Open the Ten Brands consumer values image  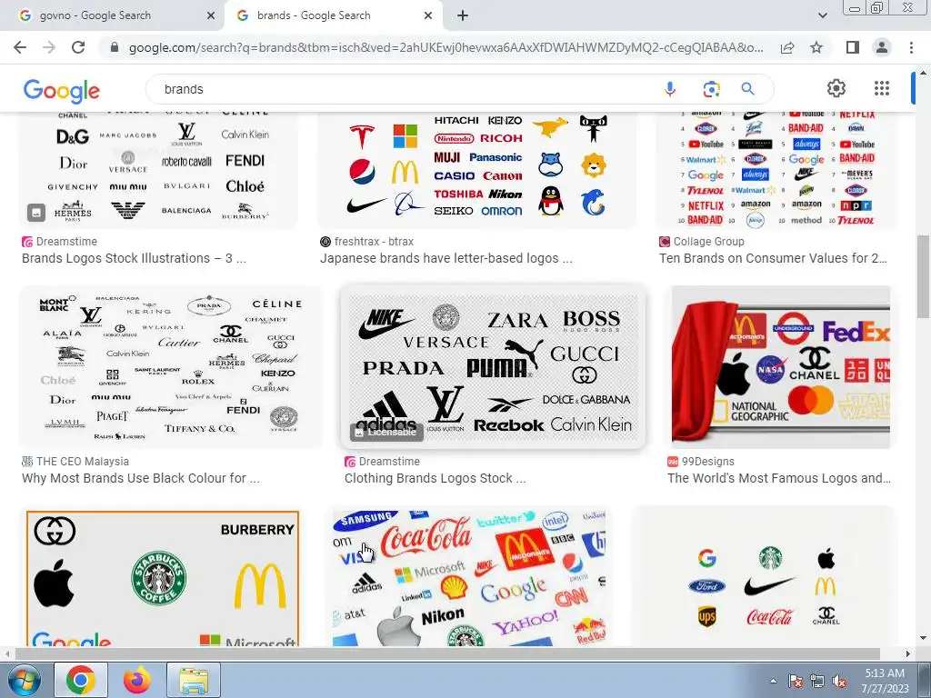(776, 168)
